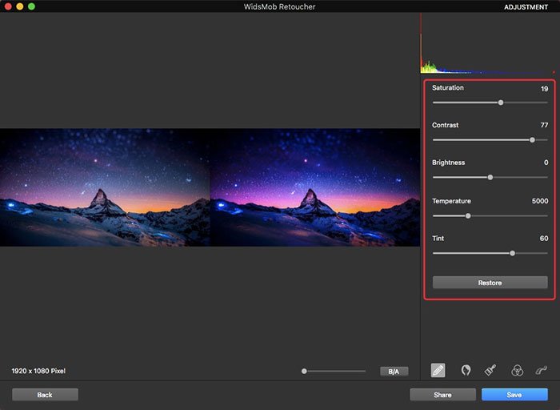Go Back to previous screen

[x=45, y=395]
